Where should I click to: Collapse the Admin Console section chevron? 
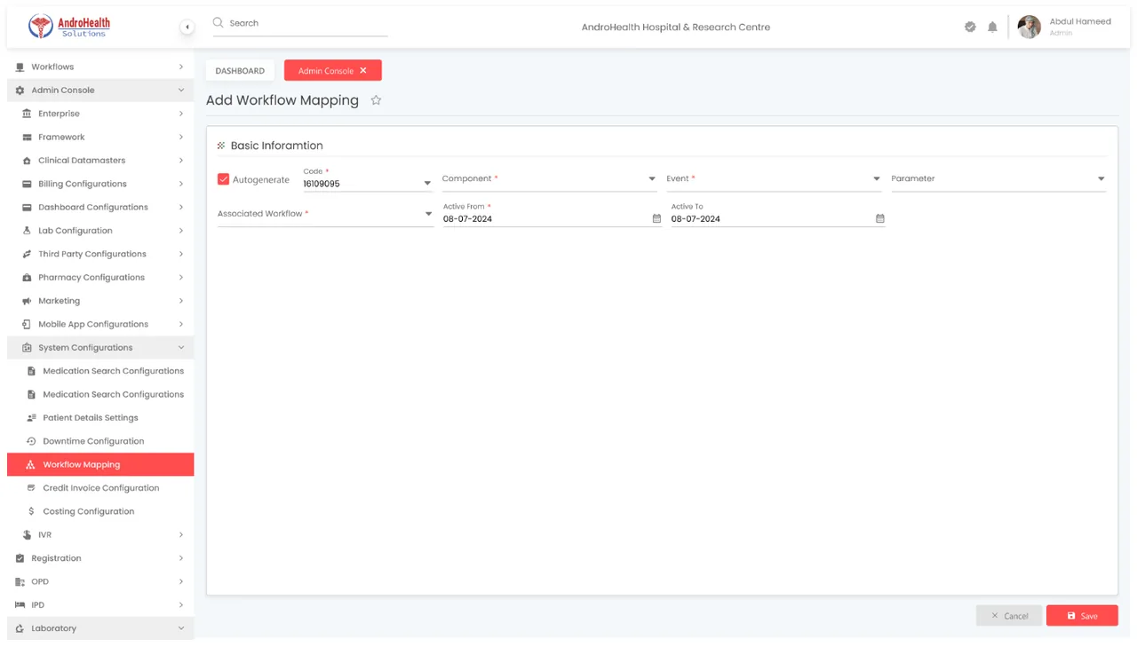[181, 91]
